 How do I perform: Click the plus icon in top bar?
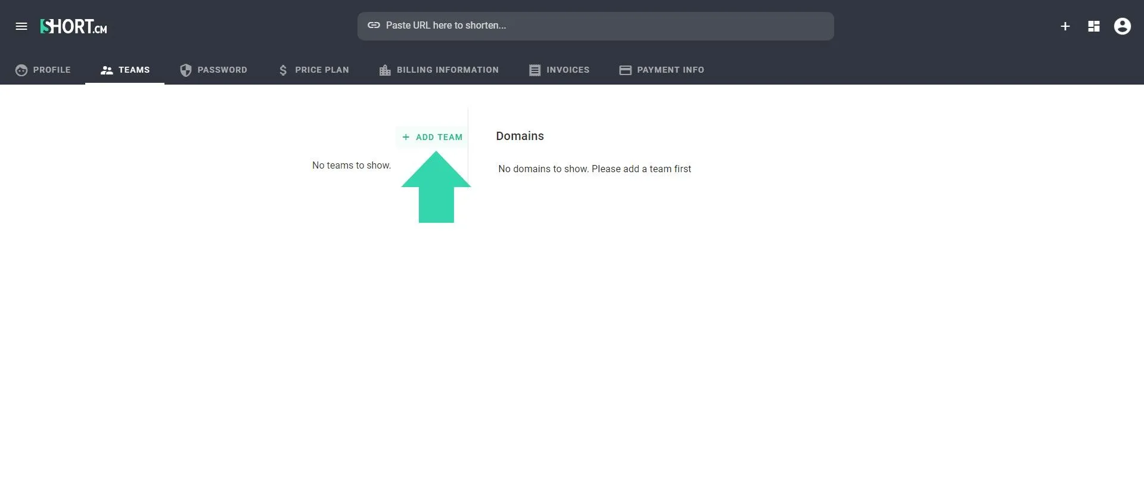(1065, 26)
